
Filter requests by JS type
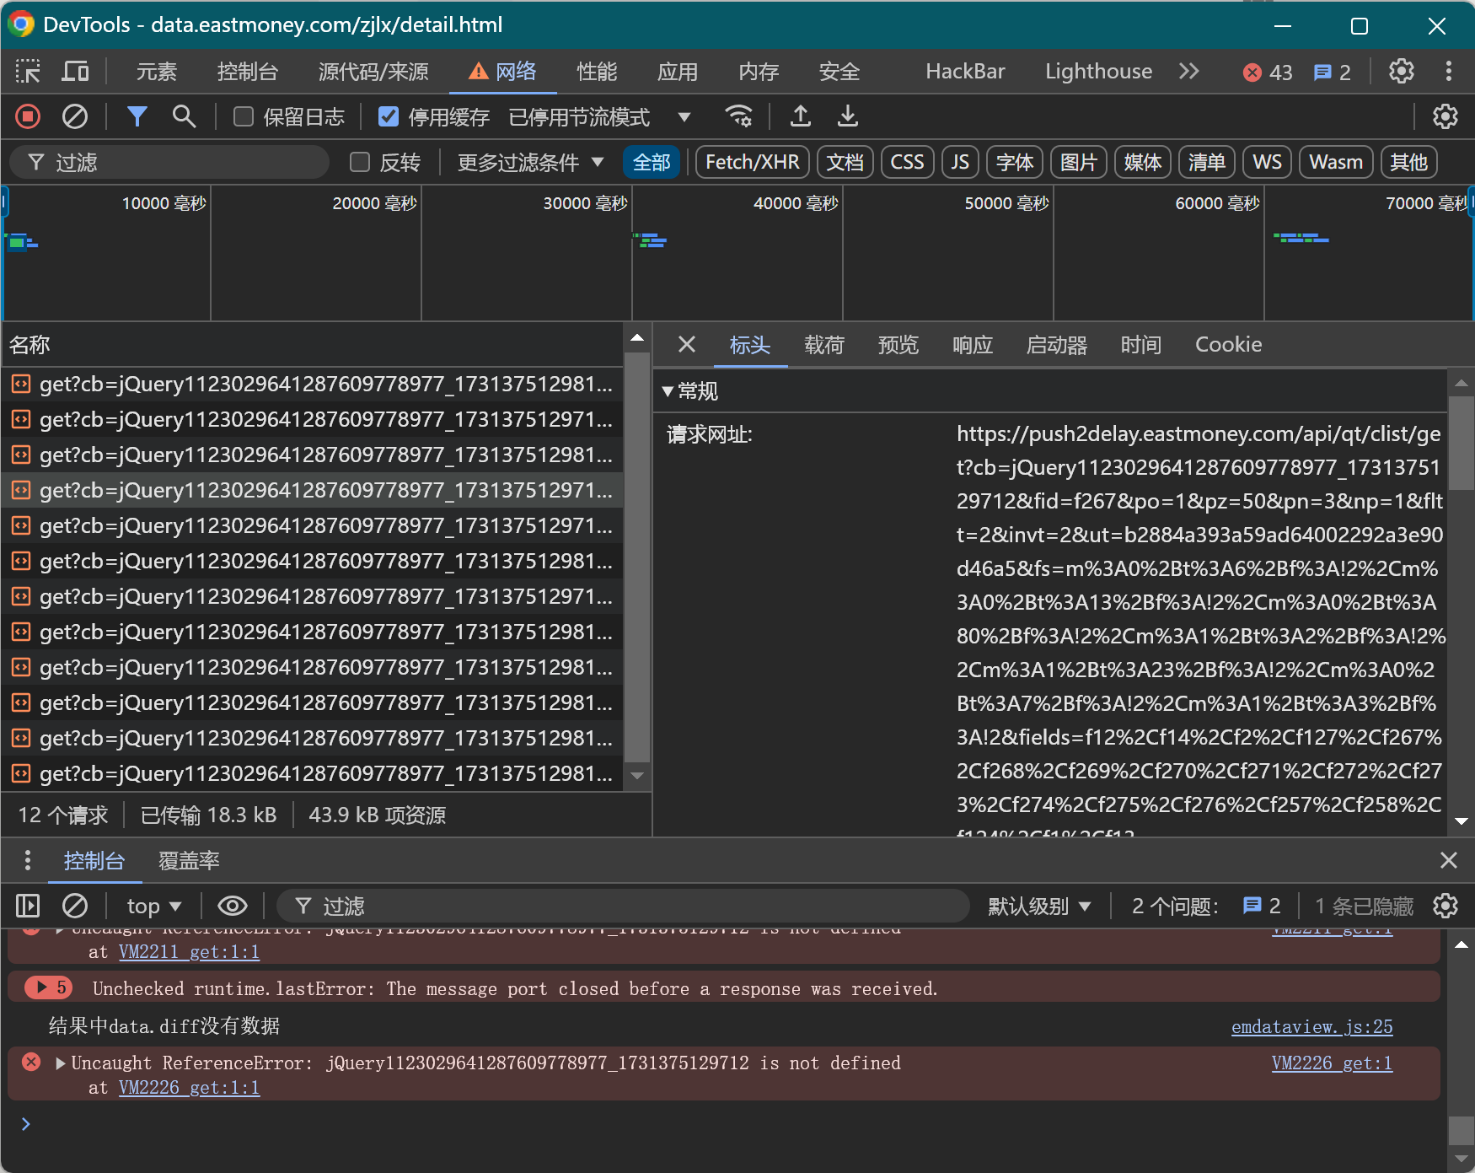(x=960, y=162)
